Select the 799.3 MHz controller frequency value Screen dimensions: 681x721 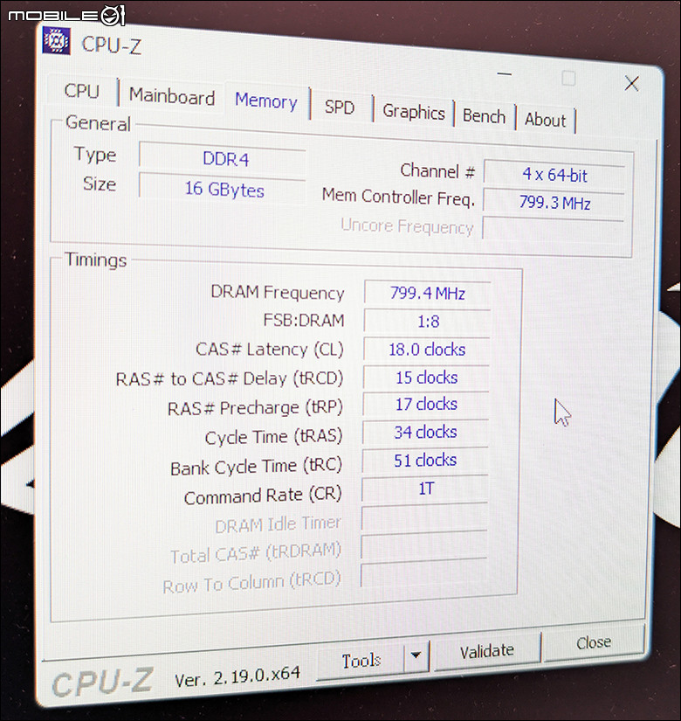[x=554, y=203]
